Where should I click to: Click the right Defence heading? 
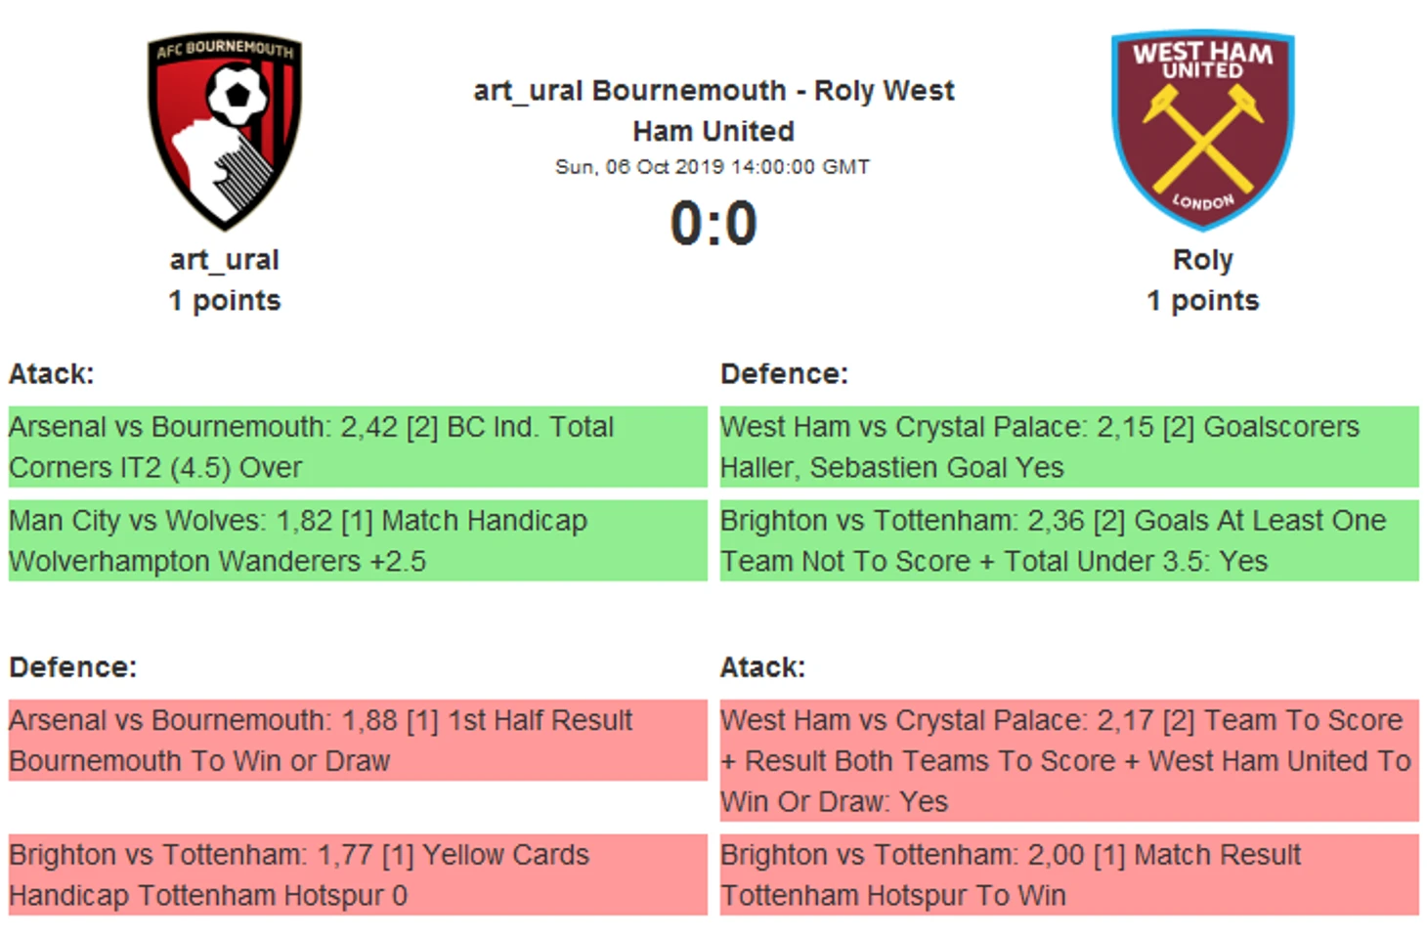pyautogui.click(x=784, y=374)
